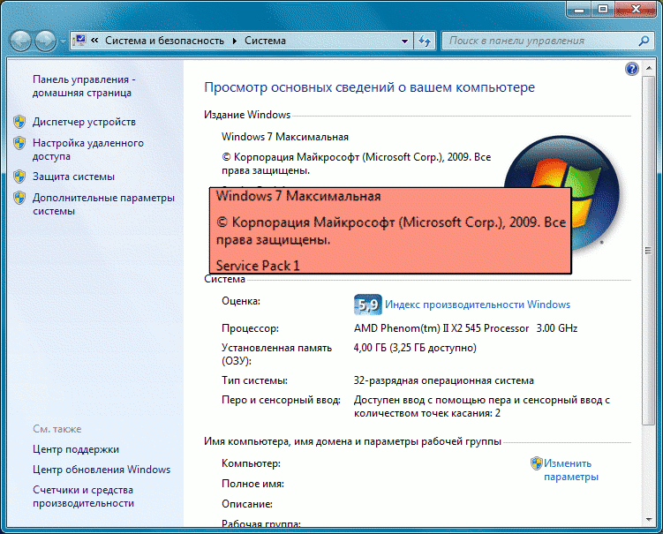
Task: Refresh the page with the refresh button
Action: 425,41
